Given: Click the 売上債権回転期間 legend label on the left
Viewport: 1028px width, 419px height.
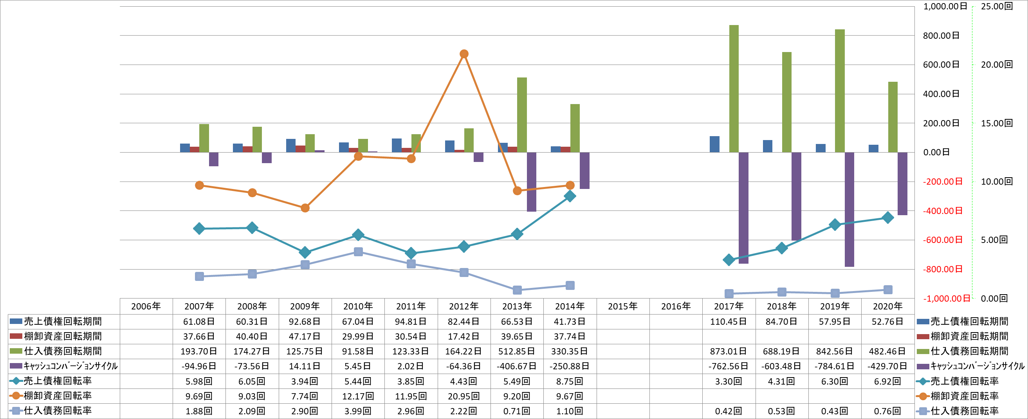Looking at the screenshot, I should pos(63,321).
